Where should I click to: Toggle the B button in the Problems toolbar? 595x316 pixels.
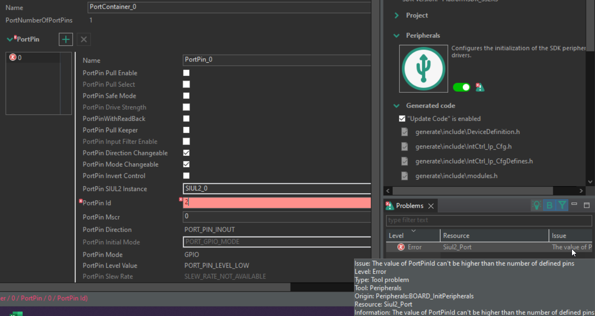coord(549,205)
